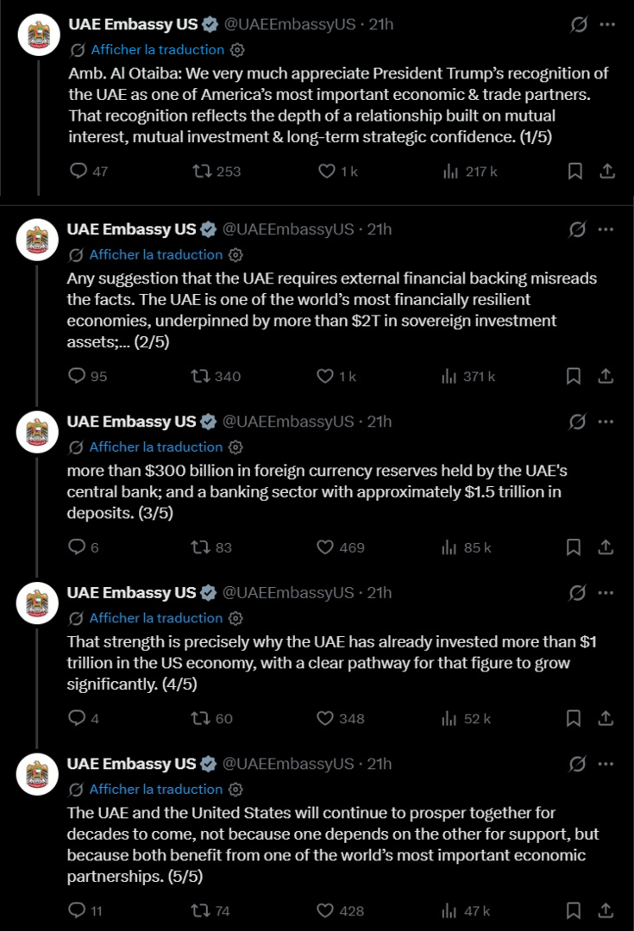The image size is (634, 931).
Task: Like the (2/5) tweet about financial backing
Action: pos(325,376)
